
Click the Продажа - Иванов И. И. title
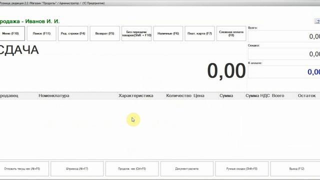click(30, 21)
